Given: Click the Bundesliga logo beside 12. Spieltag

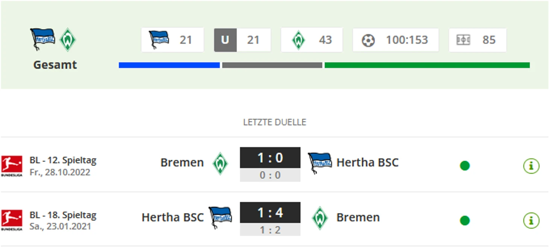Looking at the screenshot, I should [11, 166].
